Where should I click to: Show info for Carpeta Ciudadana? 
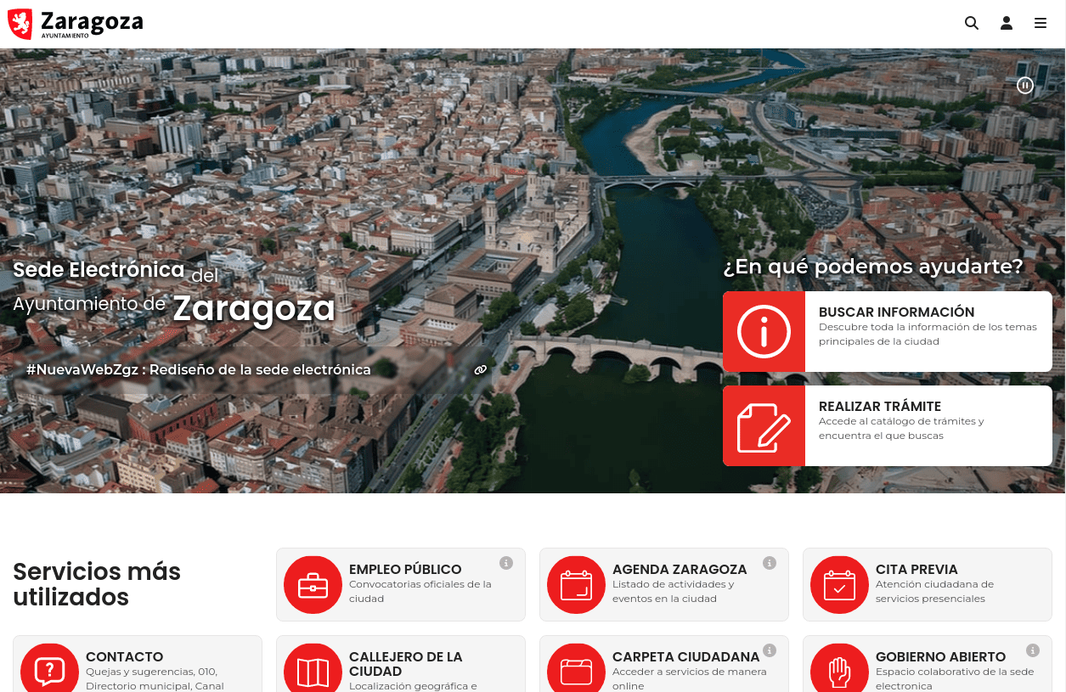click(770, 650)
